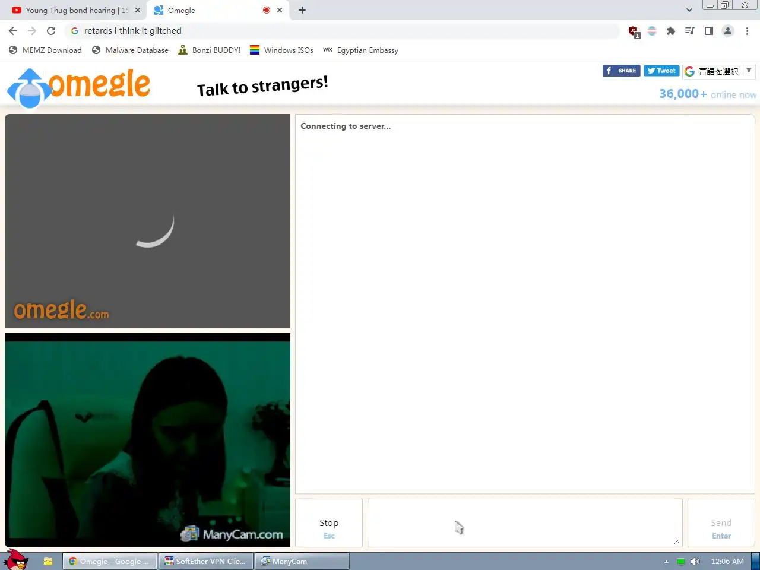The image size is (760, 570).
Task: Focus the chat message text box
Action: pos(525,523)
